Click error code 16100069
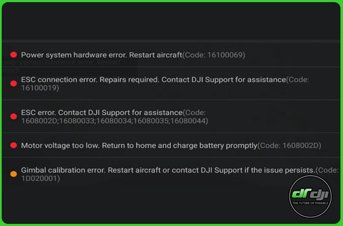This screenshot has width=343, height=226. [225, 55]
